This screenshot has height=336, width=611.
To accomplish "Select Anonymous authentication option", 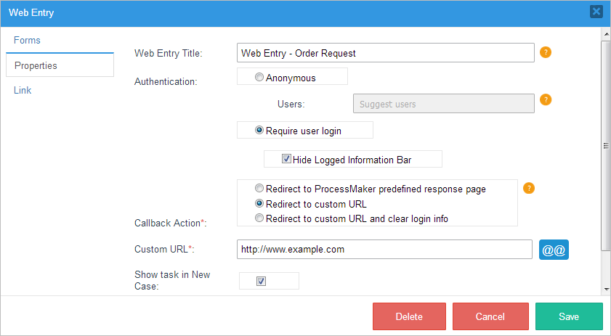I will click(259, 78).
